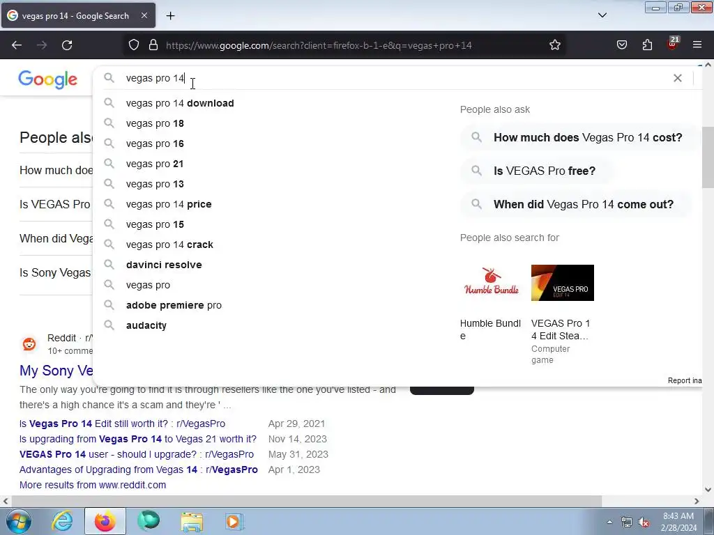Click the vertical scrollbar thumb
The width and height of the screenshot is (714, 535).
point(708,157)
